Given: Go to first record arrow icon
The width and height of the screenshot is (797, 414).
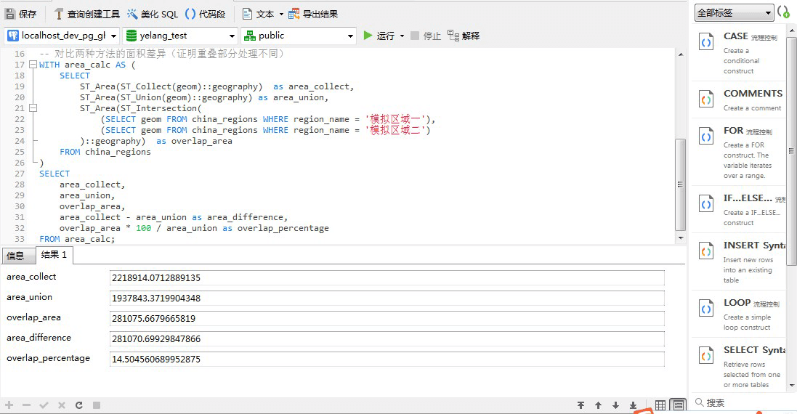Looking at the screenshot, I should click(x=580, y=405).
